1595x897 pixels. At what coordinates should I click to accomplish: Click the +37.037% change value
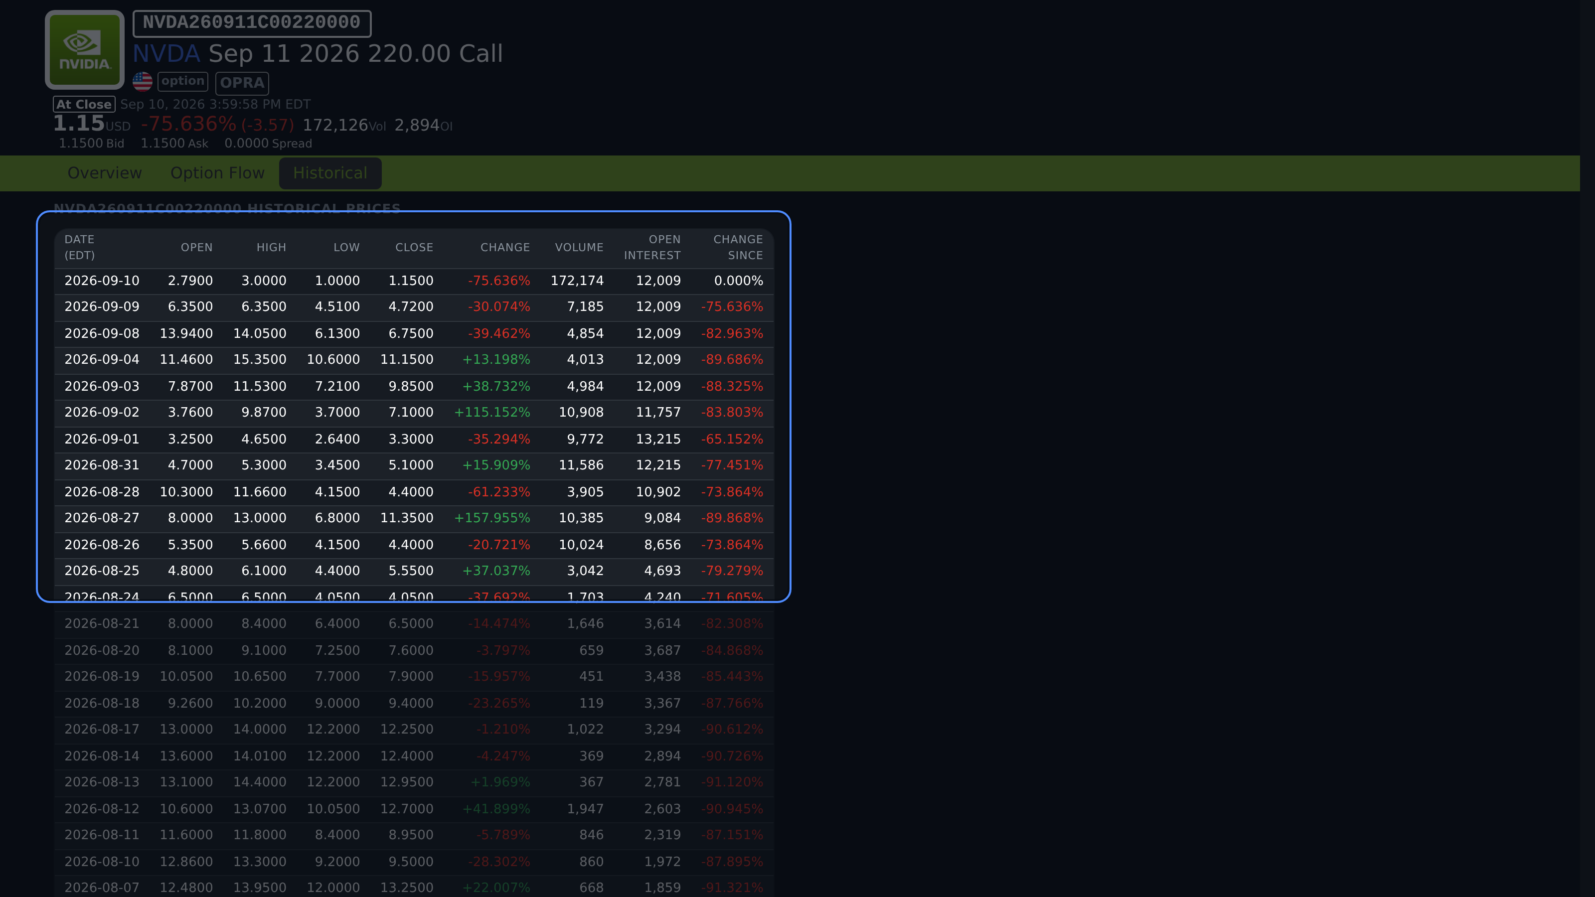(x=496, y=571)
